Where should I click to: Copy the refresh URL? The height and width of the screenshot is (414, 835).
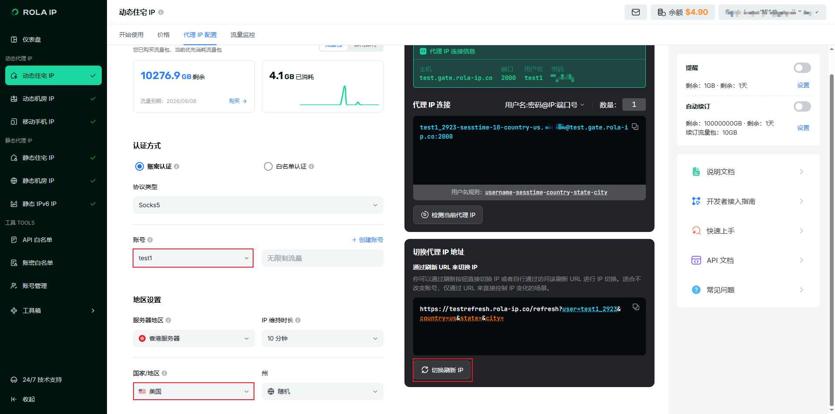click(x=635, y=307)
